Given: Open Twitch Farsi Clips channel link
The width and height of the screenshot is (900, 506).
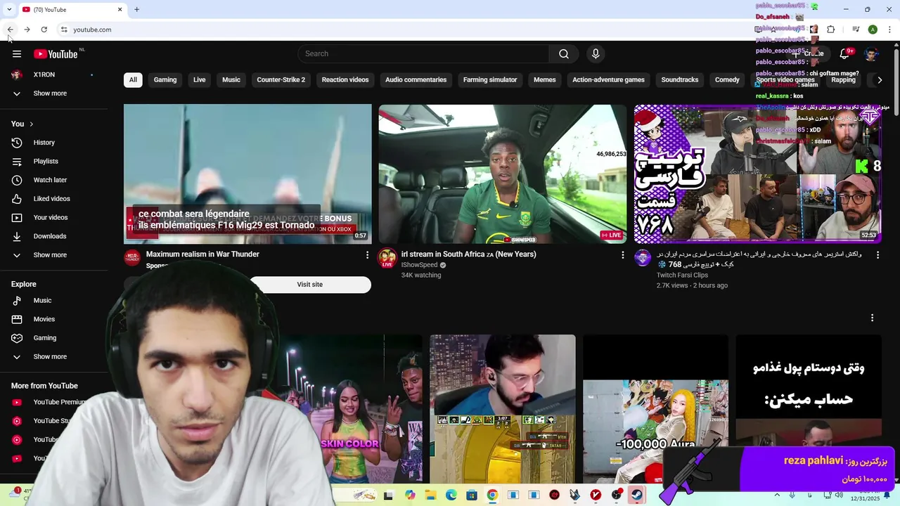Looking at the screenshot, I should tap(682, 275).
